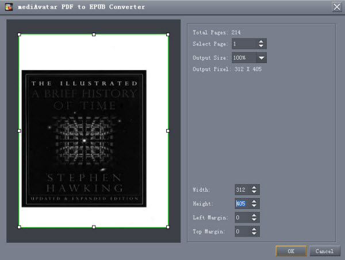Click the window title 'mediAvatar PDF to EPUB Converter'
Screen dimensions: 345x260
(x=81, y=7)
